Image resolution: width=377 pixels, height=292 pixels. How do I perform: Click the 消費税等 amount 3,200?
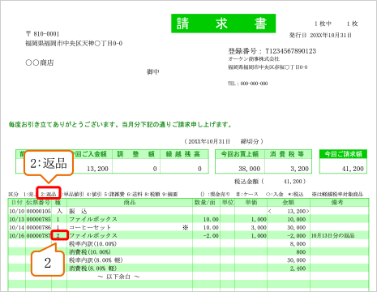click(x=299, y=169)
